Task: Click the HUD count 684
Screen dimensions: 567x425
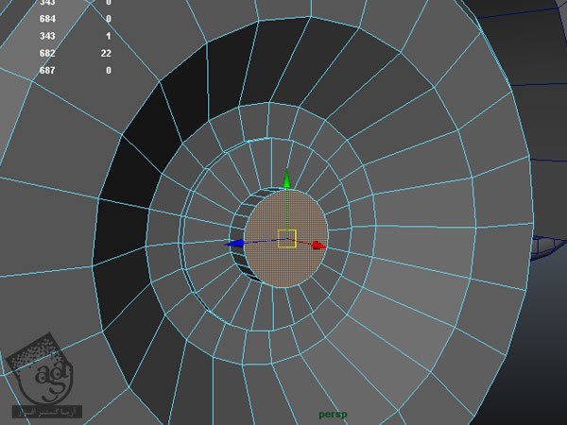Action: [x=47, y=19]
